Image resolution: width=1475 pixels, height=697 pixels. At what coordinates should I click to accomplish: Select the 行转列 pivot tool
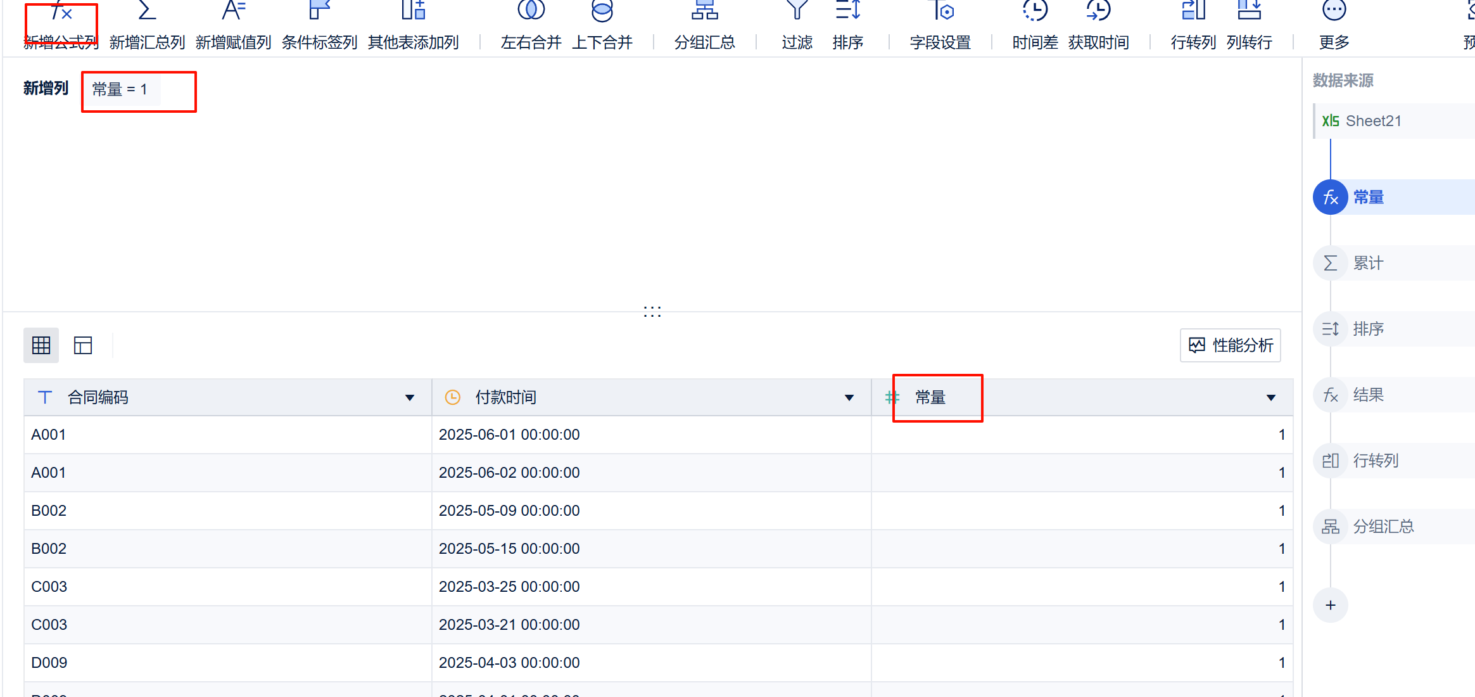(x=1193, y=25)
